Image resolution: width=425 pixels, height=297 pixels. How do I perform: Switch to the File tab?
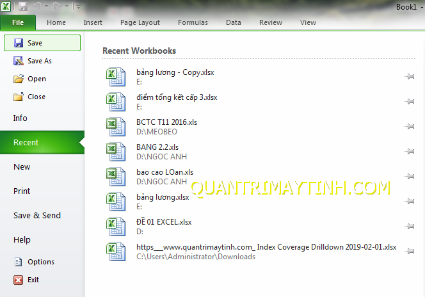pos(18,22)
